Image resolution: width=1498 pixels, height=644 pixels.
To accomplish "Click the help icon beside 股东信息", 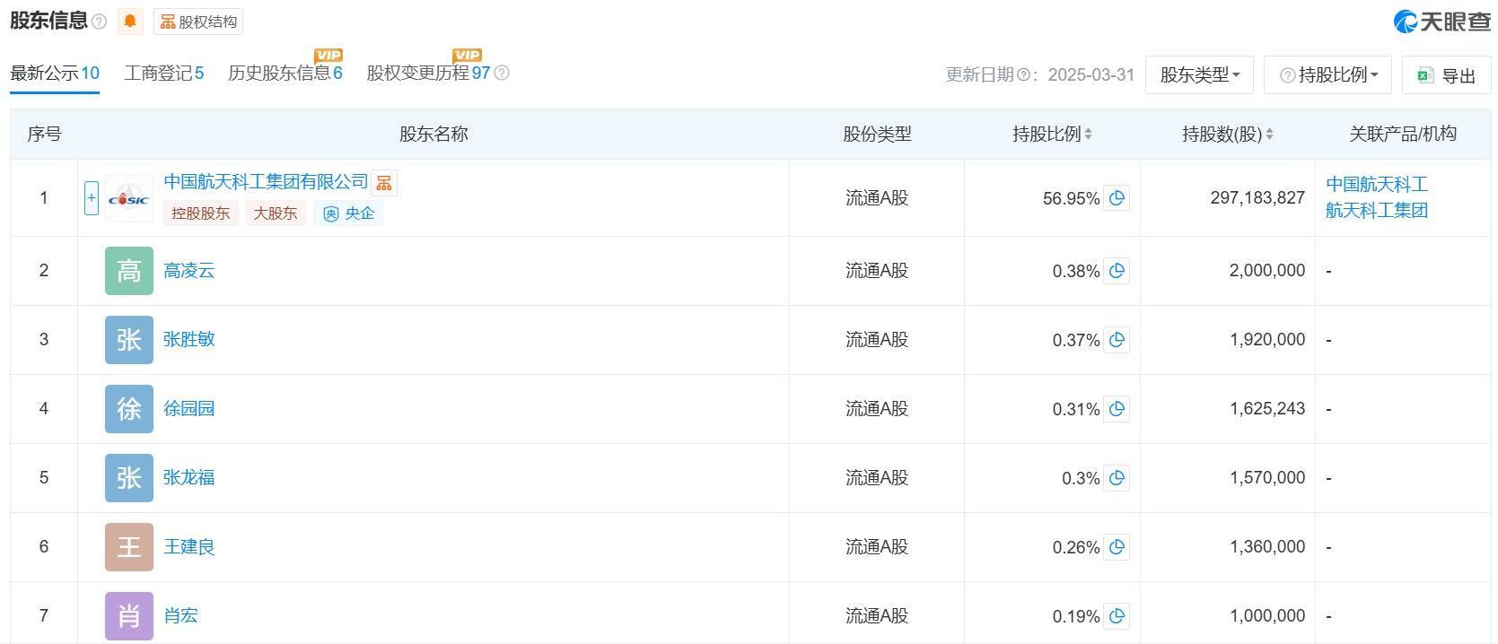I will click(100, 22).
